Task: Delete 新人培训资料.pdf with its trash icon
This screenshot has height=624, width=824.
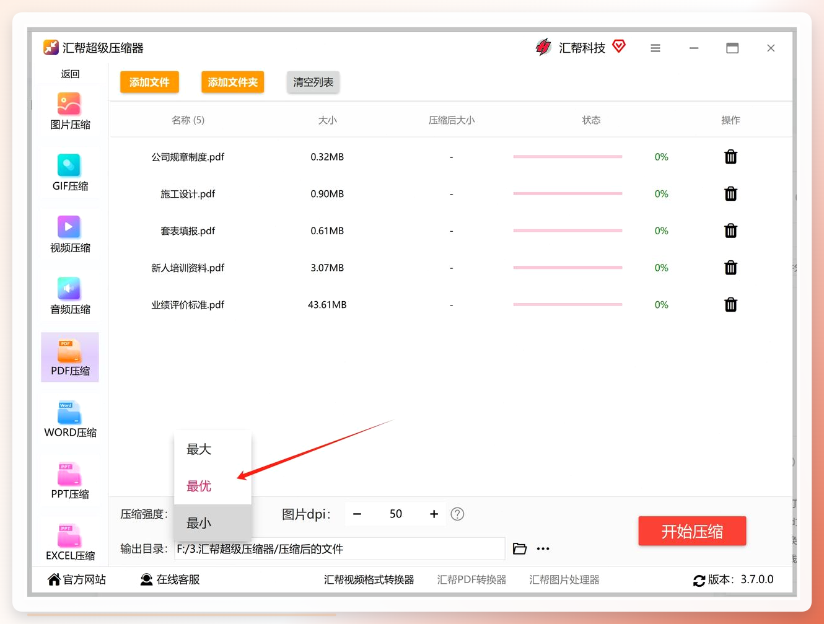Action: (731, 268)
